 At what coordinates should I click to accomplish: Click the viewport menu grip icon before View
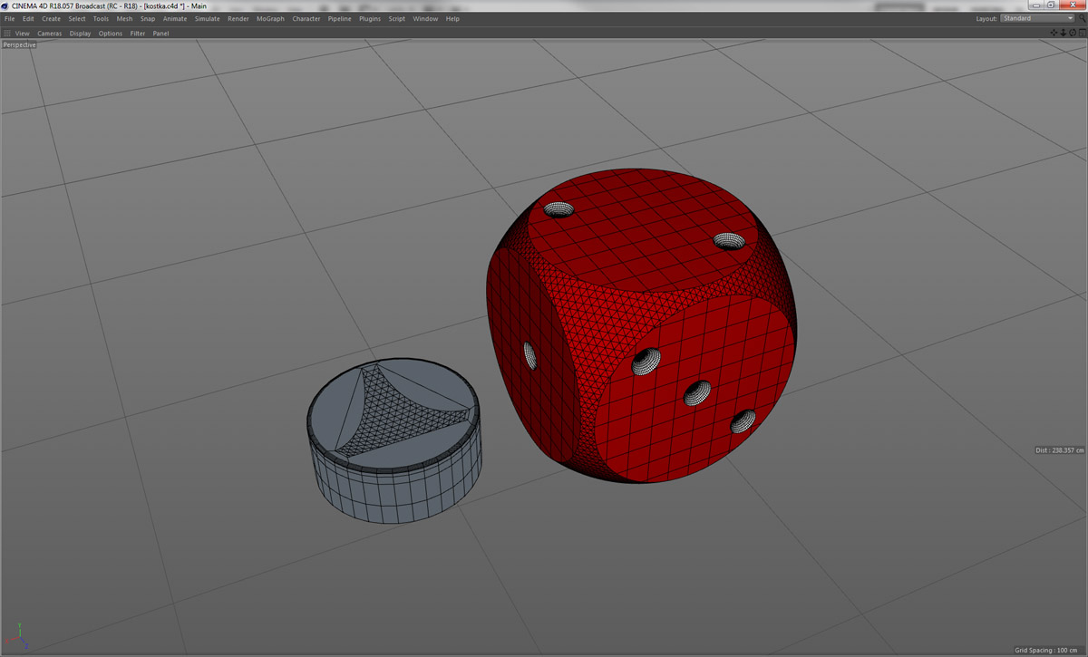click(x=7, y=34)
